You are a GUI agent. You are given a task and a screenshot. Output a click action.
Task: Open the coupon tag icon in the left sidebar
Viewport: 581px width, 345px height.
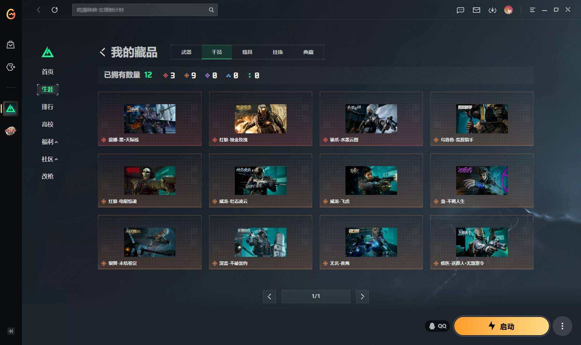pyautogui.click(x=11, y=67)
